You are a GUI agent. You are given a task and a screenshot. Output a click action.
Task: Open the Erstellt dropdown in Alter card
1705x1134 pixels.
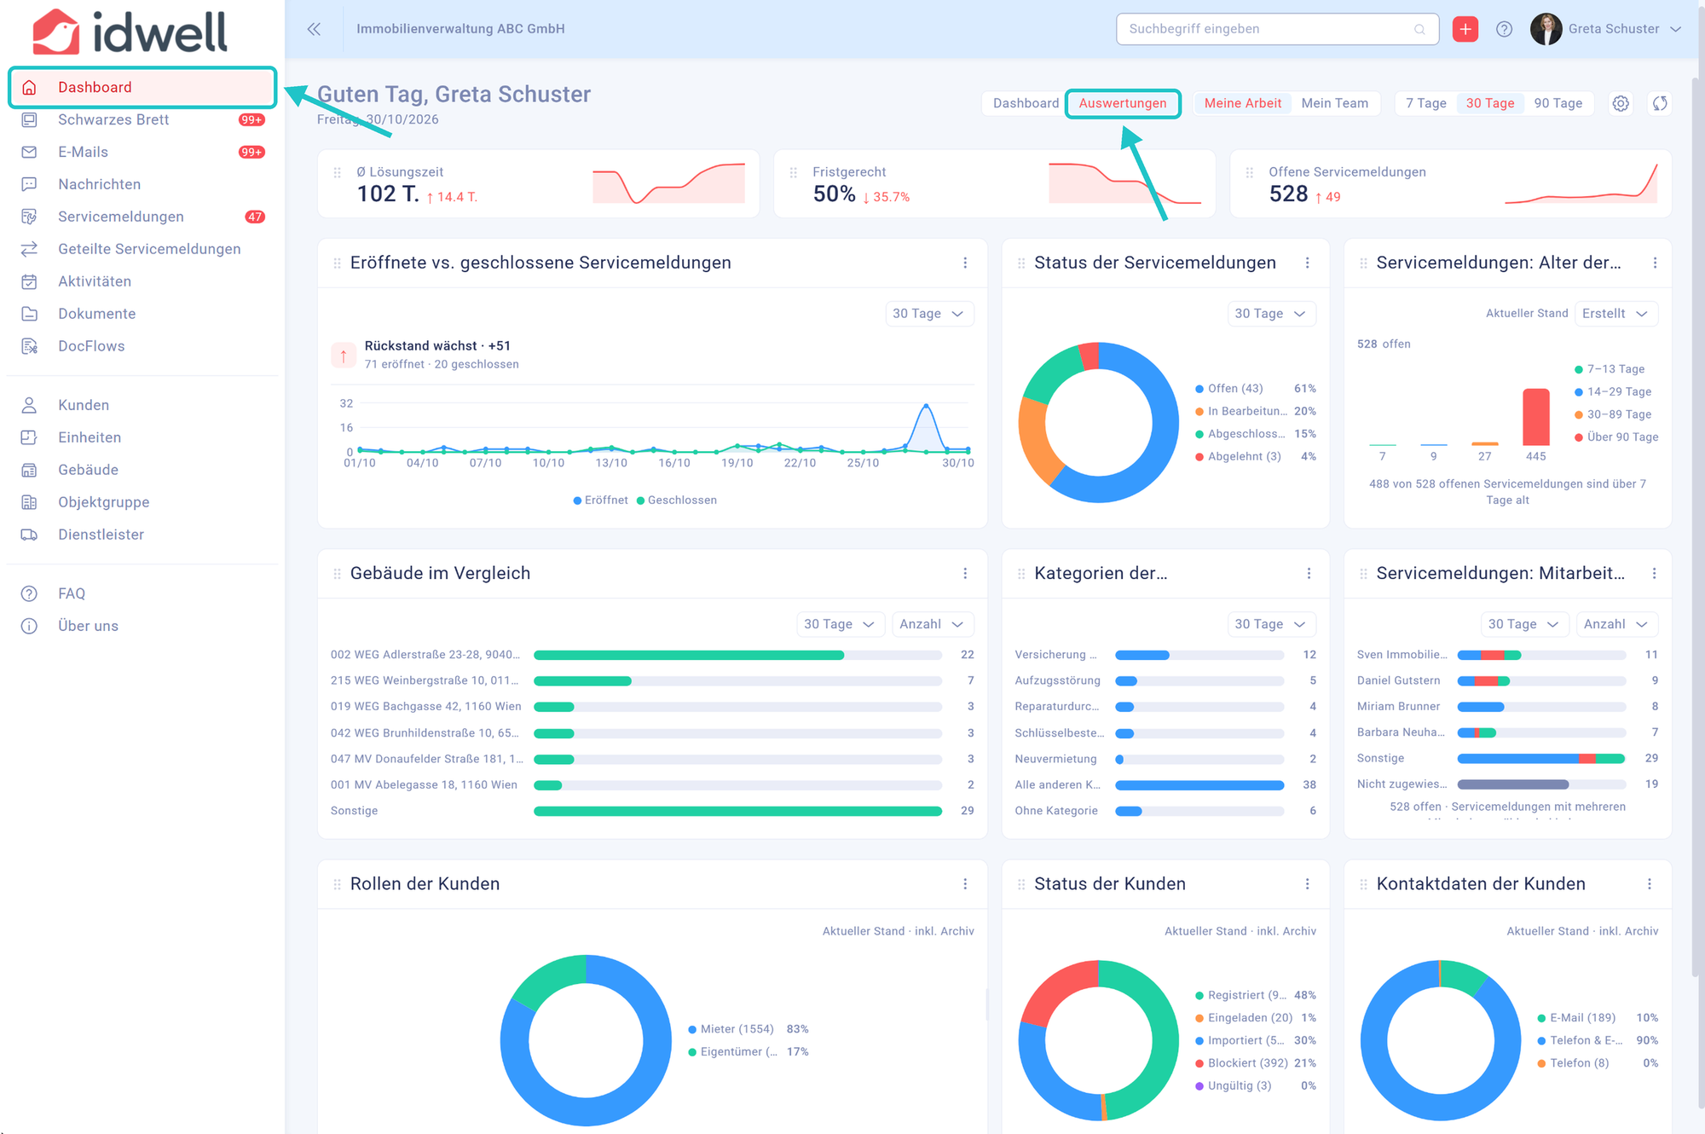(1615, 314)
